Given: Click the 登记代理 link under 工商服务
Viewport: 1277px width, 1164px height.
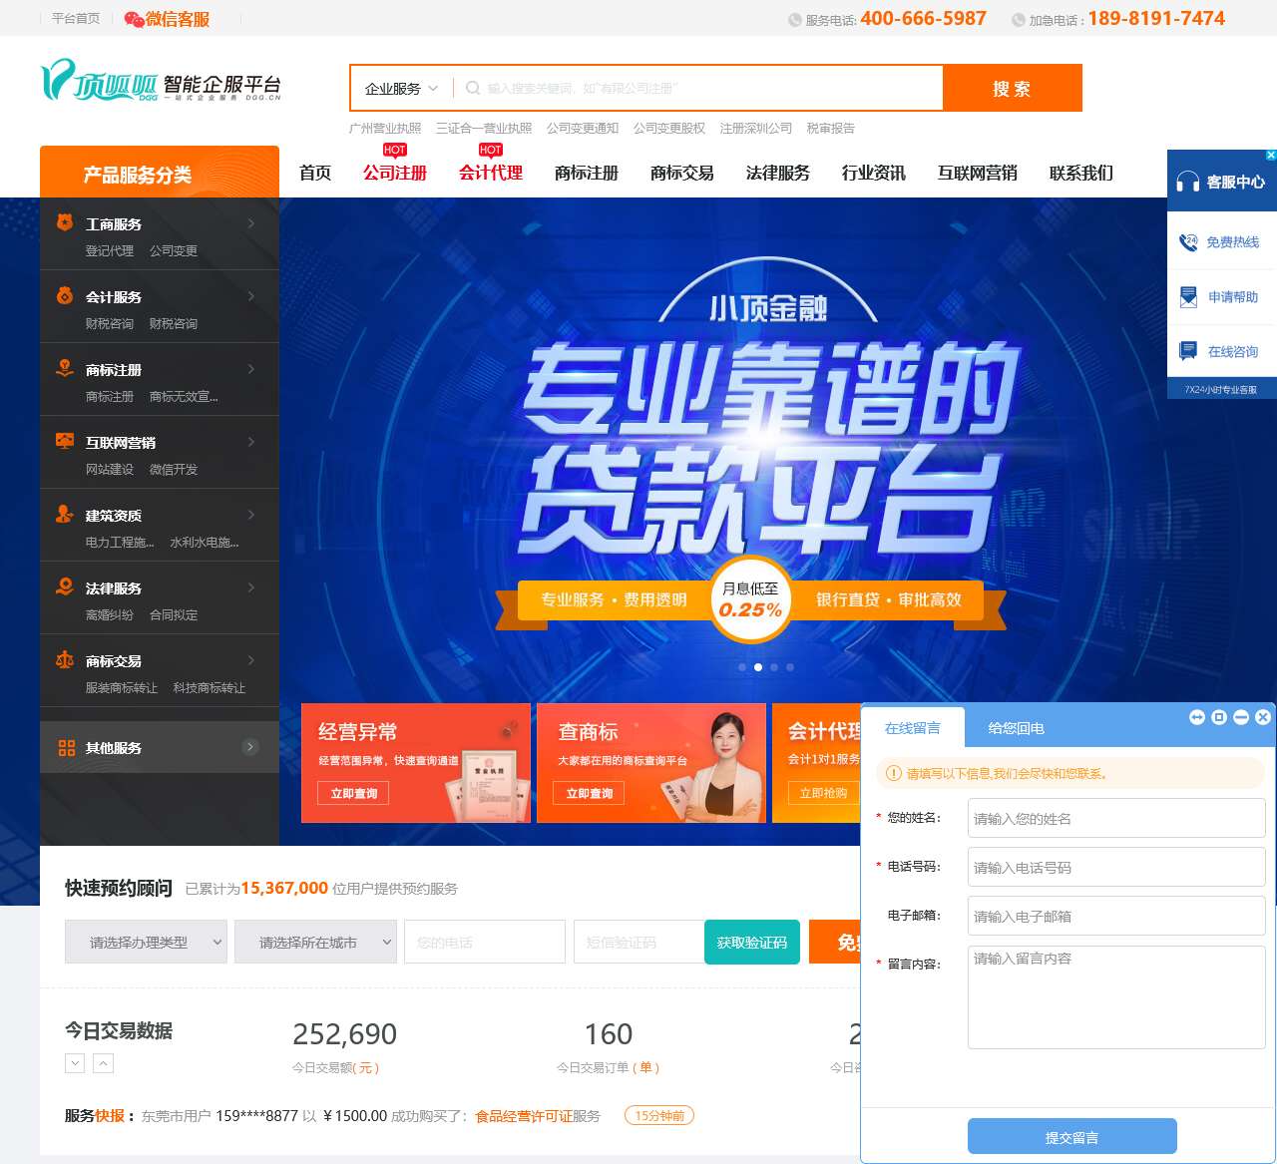Looking at the screenshot, I should point(110,250).
